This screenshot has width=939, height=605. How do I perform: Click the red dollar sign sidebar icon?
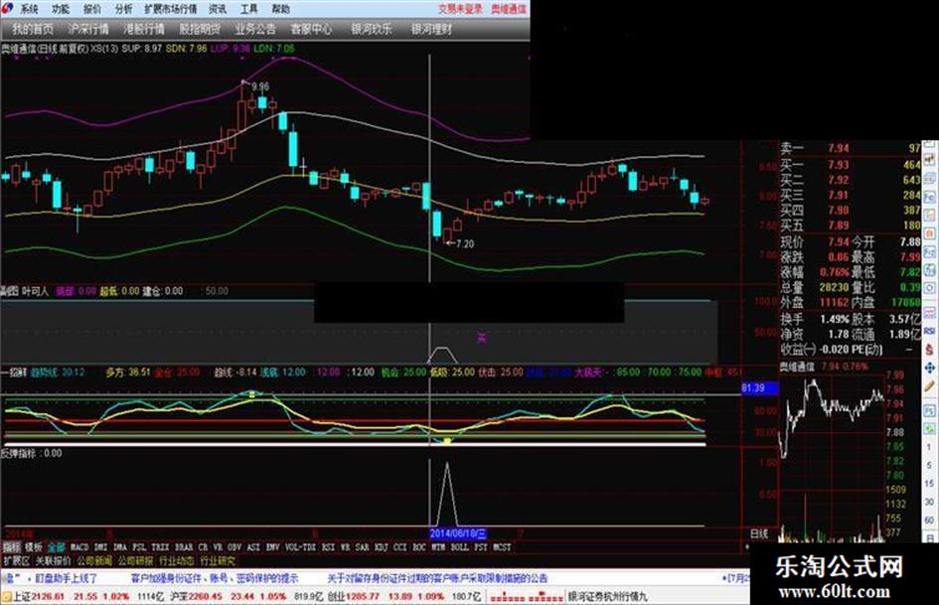pos(929,348)
